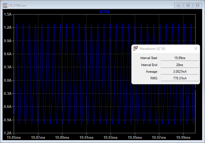Click the RMS: label
The image size is (205, 143).
154,78
